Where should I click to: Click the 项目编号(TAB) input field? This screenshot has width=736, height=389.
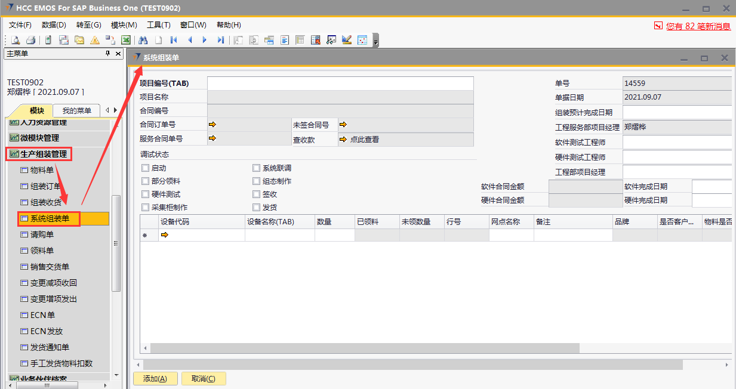[x=340, y=83]
